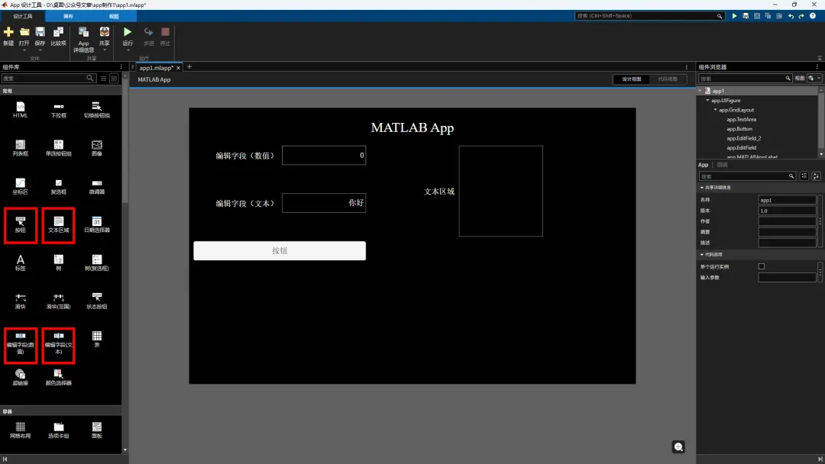Open the 视图 (View) ribbon tab
The width and height of the screenshot is (825, 464).
pos(114,16)
